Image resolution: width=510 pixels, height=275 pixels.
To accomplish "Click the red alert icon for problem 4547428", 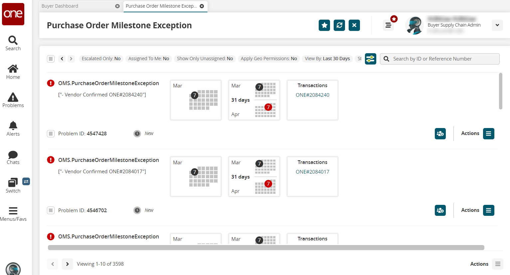I will point(51,83).
